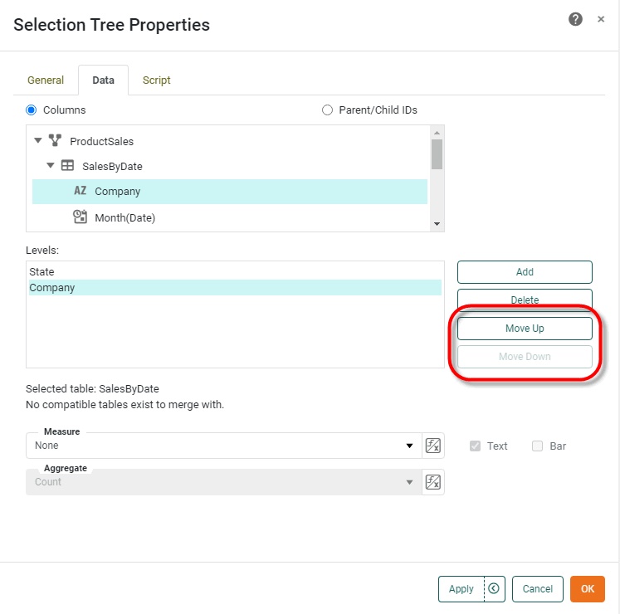
Task: Open the Measure expression fx editor
Action: click(433, 446)
